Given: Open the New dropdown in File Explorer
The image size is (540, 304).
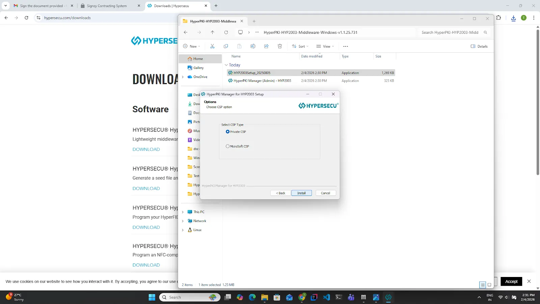Looking at the screenshot, I should click(x=192, y=46).
